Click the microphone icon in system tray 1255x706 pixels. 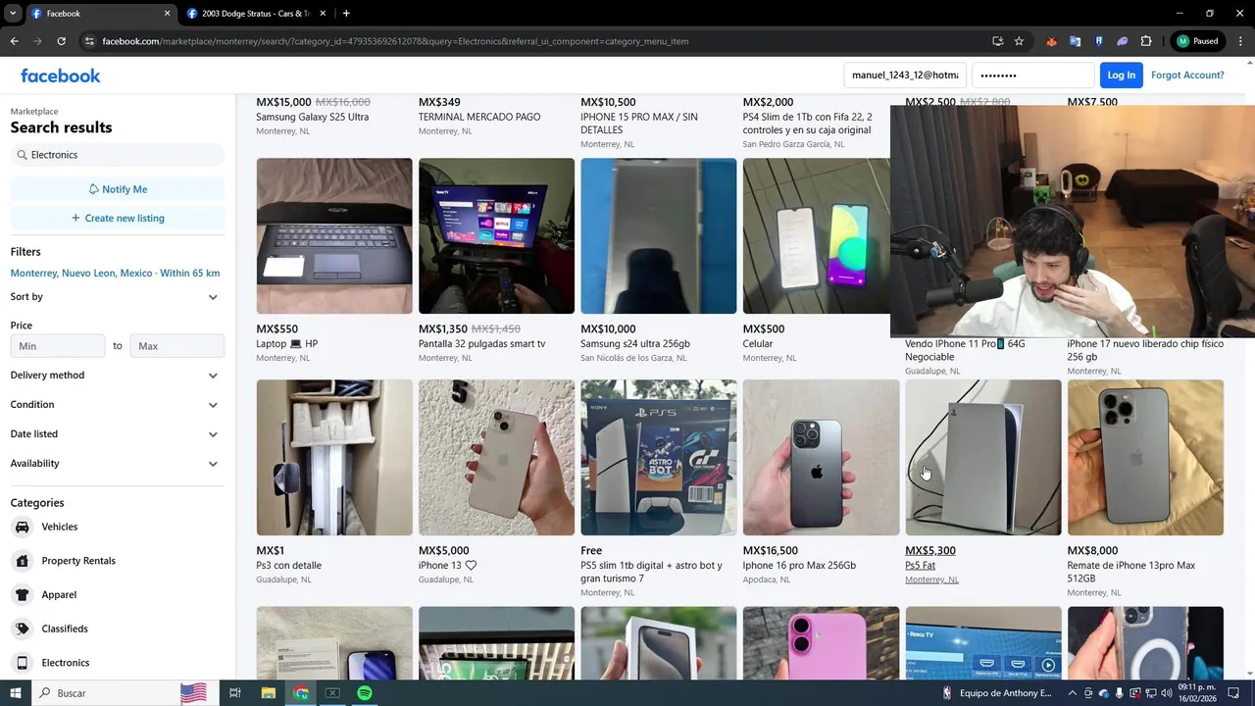[x=1119, y=693]
